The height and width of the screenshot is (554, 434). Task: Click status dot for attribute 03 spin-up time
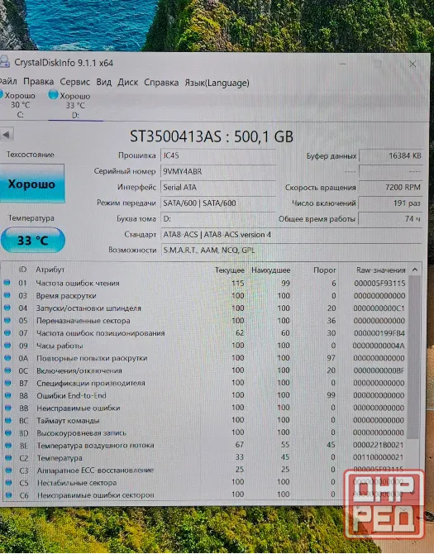pyautogui.click(x=7, y=295)
